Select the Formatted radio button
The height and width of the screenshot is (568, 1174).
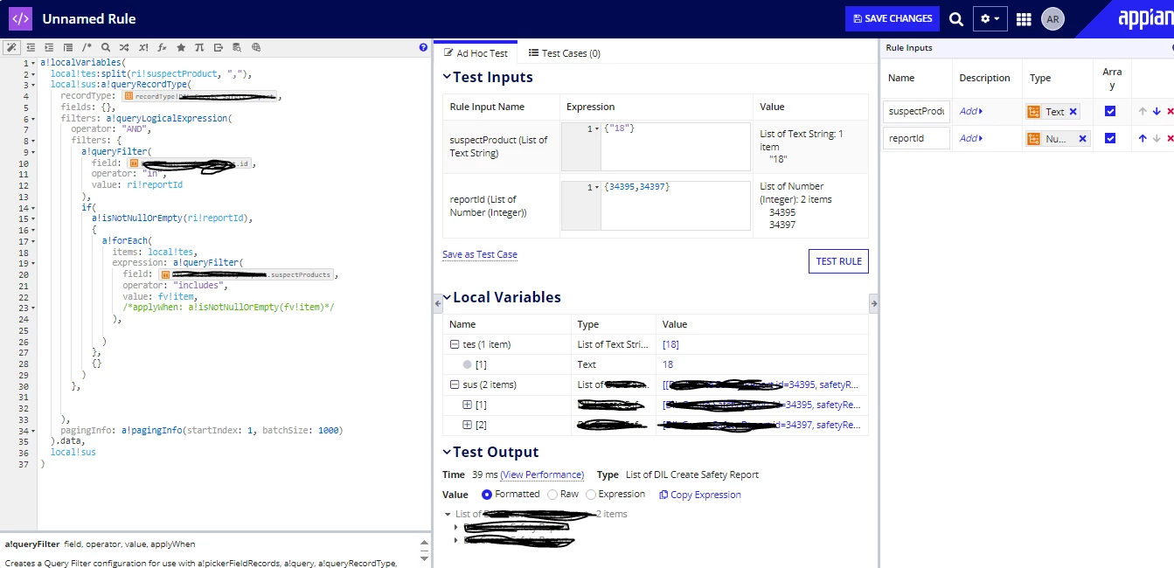point(487,495)
